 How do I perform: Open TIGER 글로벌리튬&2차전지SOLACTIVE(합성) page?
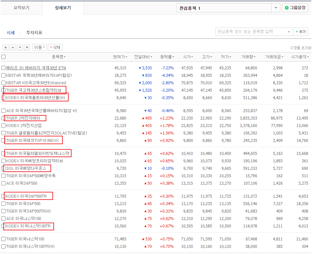(47, 133)
